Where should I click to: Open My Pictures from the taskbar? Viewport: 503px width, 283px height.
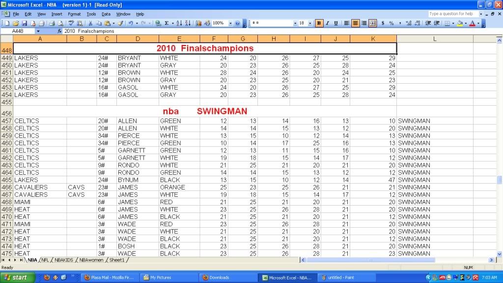(x=169, y=278)
